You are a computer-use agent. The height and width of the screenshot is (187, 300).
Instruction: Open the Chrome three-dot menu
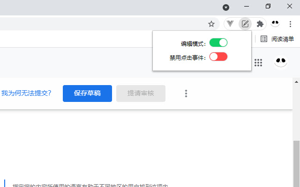click(290, 24)
